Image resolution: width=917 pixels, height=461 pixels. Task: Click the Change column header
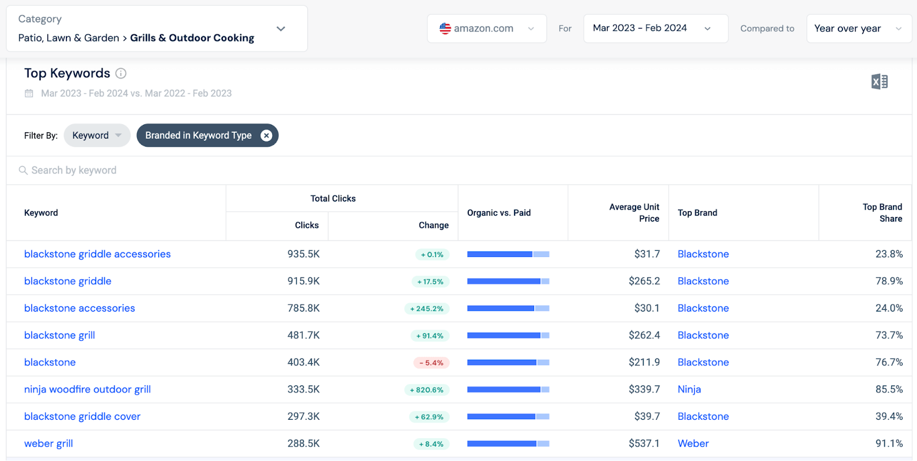tap(434, 226)
